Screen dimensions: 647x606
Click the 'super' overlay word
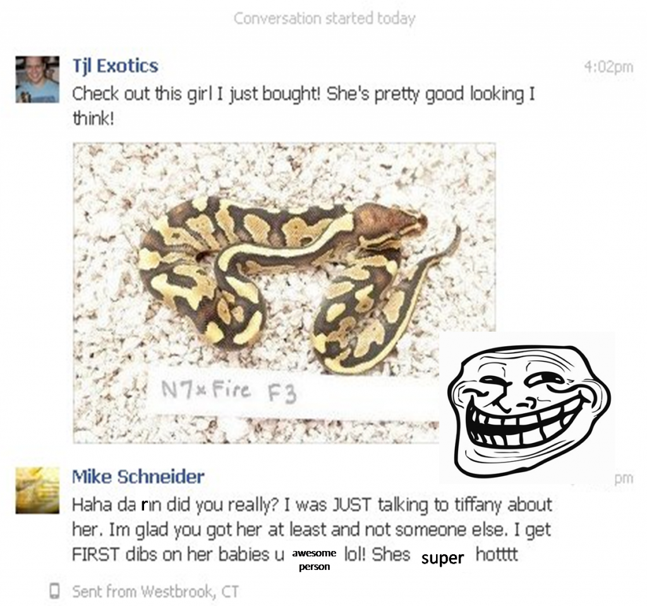(x=442, y=558)
